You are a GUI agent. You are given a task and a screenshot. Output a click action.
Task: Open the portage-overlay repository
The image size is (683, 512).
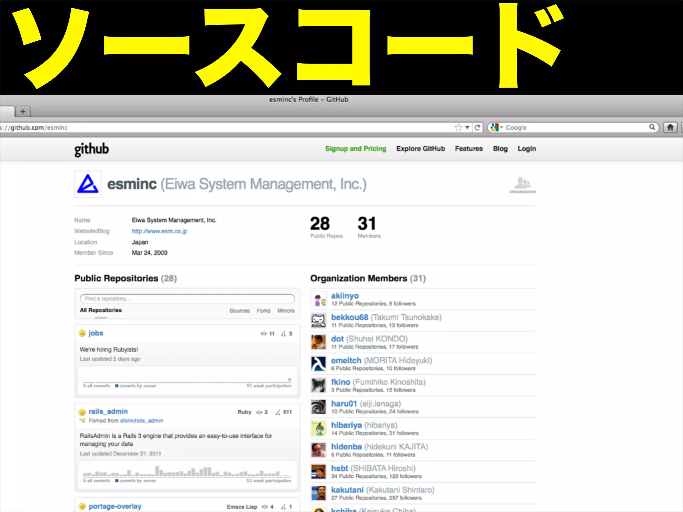coord(115,506)
